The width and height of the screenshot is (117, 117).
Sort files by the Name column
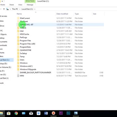pos(19,14)
